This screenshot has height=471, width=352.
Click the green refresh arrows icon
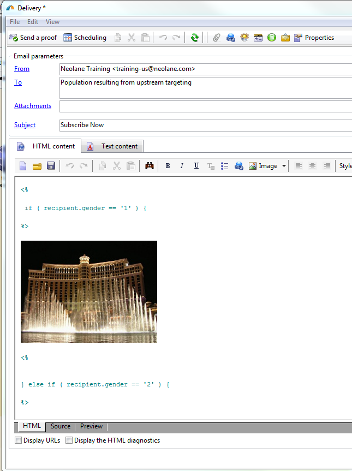(x=195, y=38)
